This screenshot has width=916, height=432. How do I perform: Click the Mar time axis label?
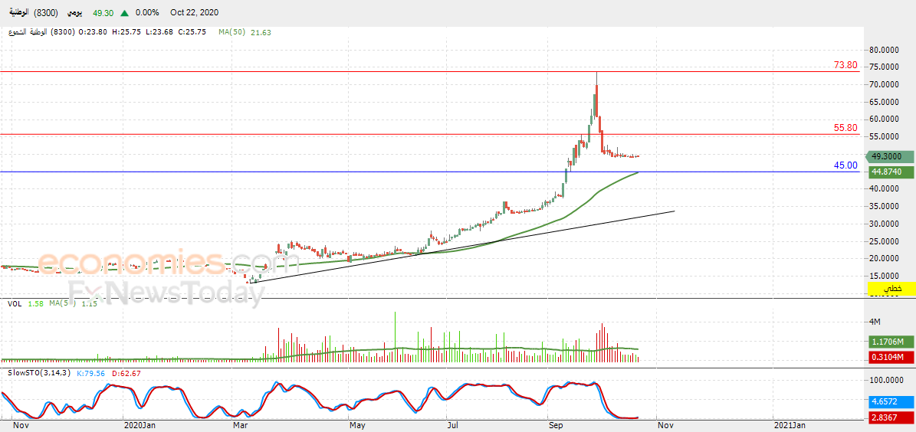(240, 426)
